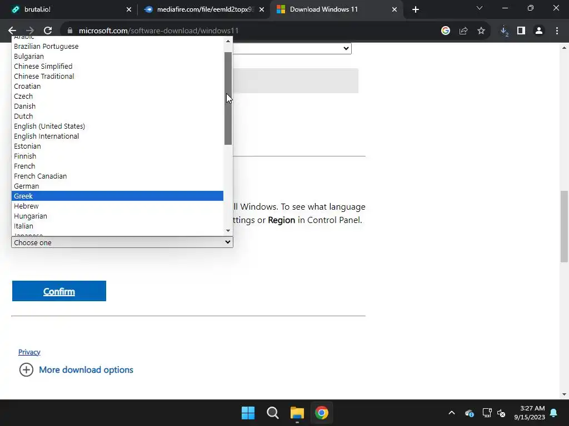The image size is (569, 426).
Task: Pick the highlighted Greek option
Action: coord(117,196)
